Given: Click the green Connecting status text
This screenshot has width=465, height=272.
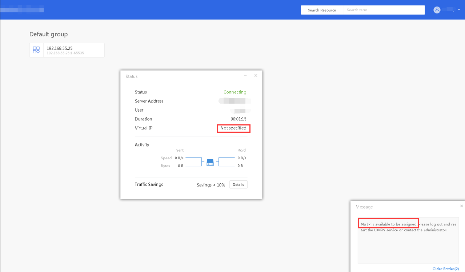Looking at the screenshot, I should [235, 92].
